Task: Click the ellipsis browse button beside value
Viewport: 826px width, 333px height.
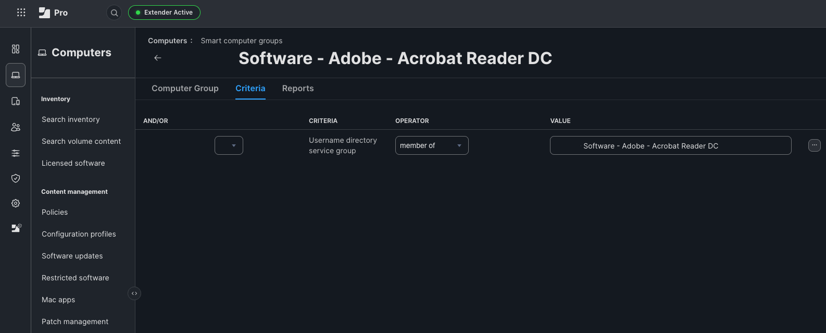Action: [x=815, y=145]
